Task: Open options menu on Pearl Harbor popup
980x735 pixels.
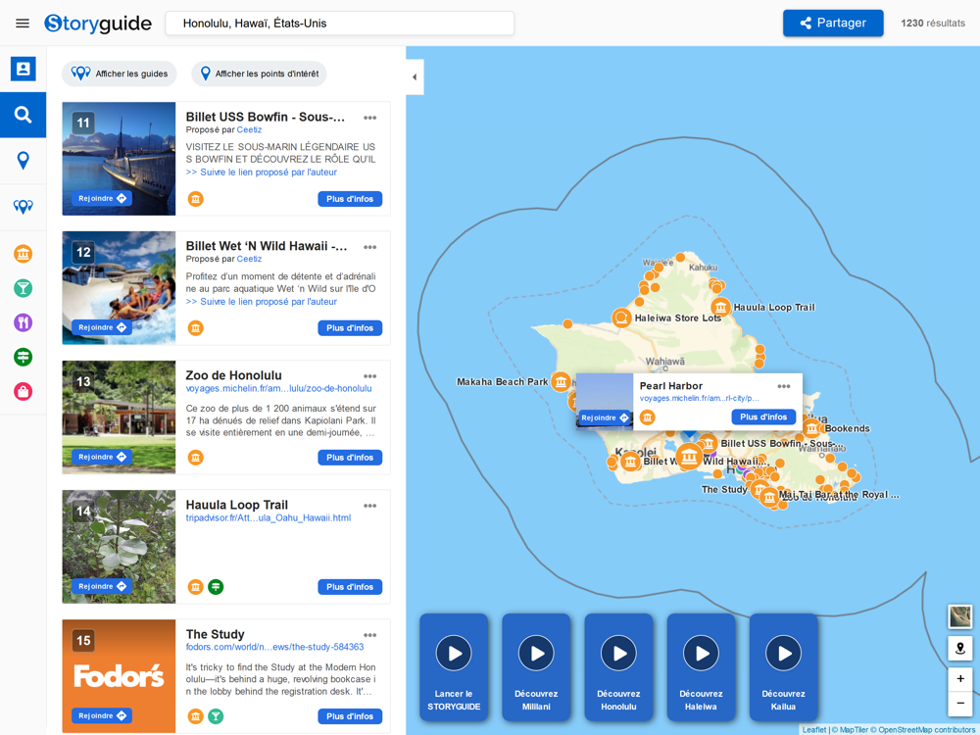Action: pyautogui.click(x=784, y=386)
